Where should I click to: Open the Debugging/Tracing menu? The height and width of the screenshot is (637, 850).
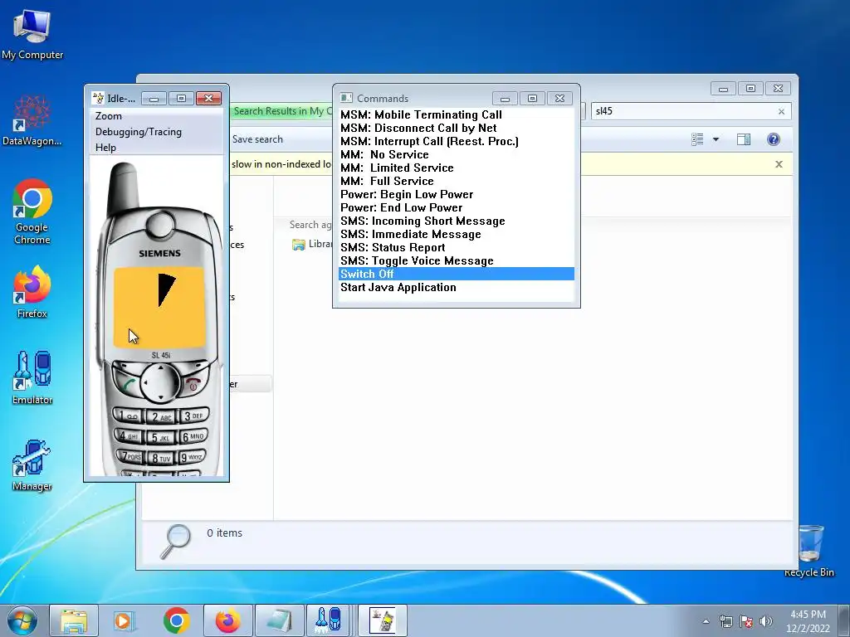click(x=139, y=132)
